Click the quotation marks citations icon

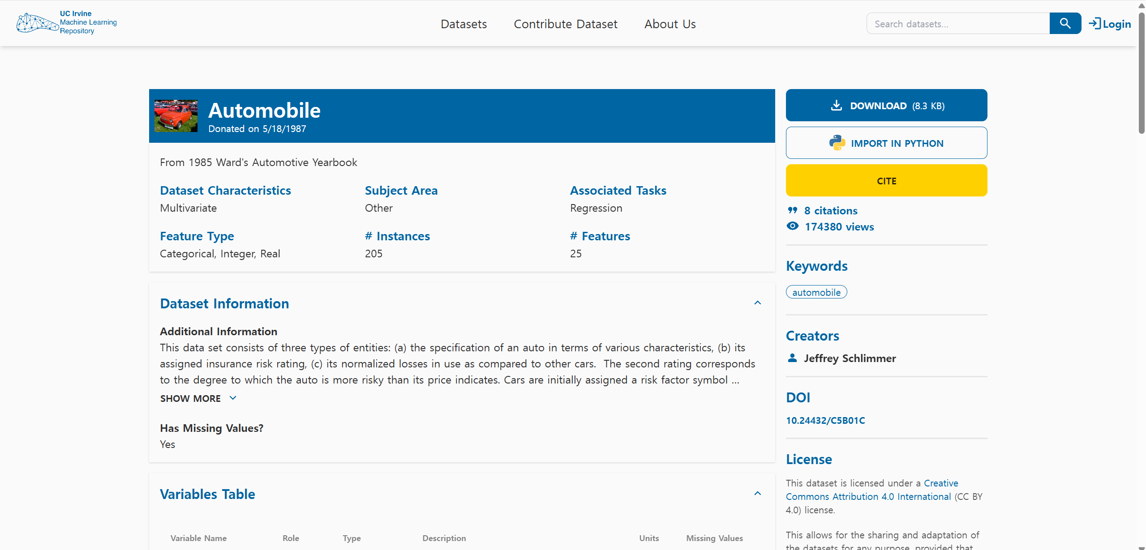point(792,210)
